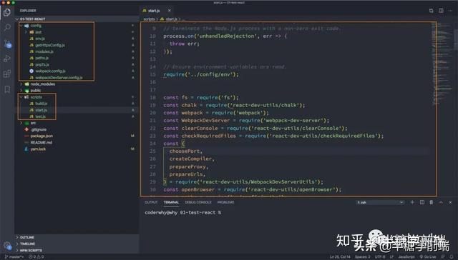
Task: Change the LF end-of-line setting
Action: coord(391,257)
